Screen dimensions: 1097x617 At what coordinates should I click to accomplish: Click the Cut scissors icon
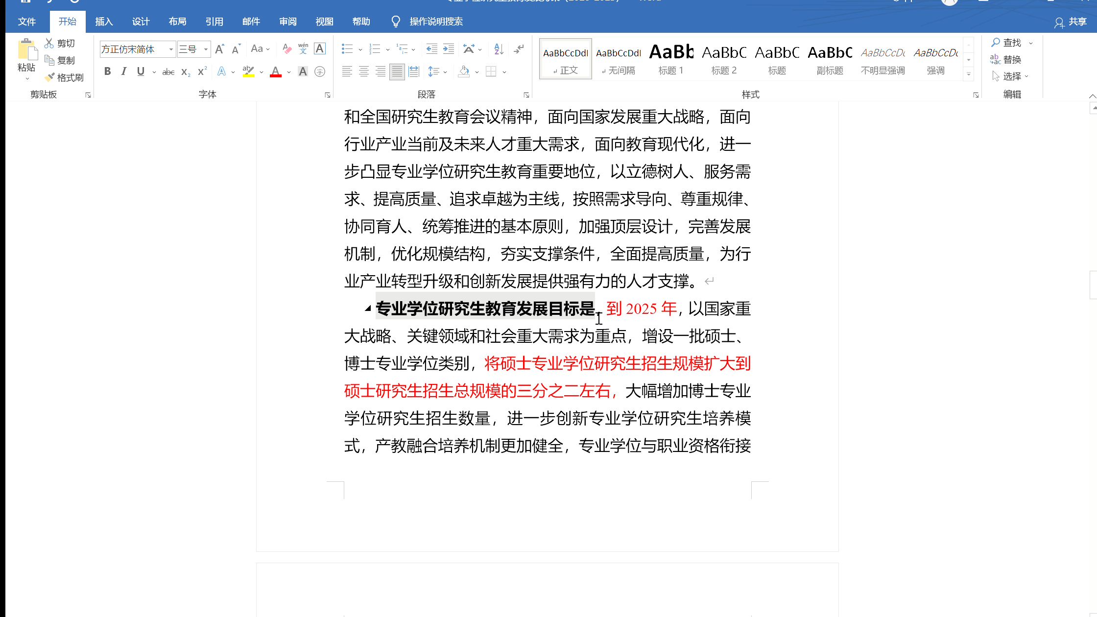pos(49,43)
